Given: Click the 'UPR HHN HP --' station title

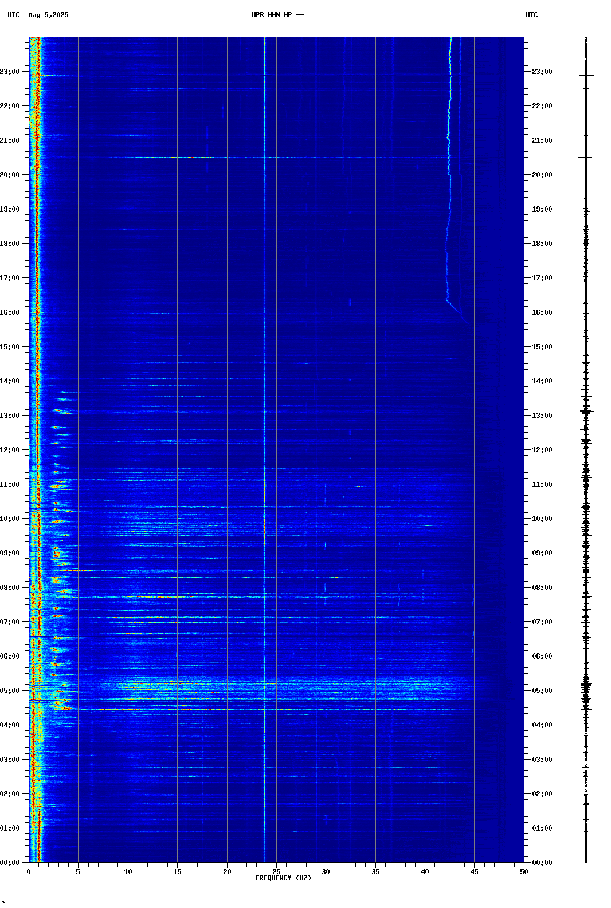Looking at the screenshot, I should tap(277, 15).
